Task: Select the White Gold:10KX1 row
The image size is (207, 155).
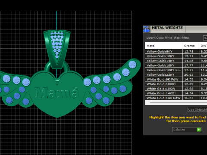Action: [176, 84]
